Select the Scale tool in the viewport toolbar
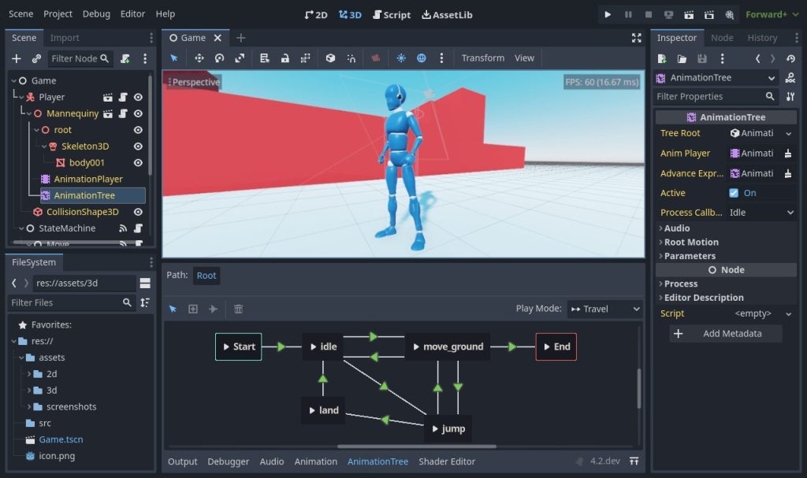Image resolution: width=807 pixels, height=478 pixels. tap(241, 58)
